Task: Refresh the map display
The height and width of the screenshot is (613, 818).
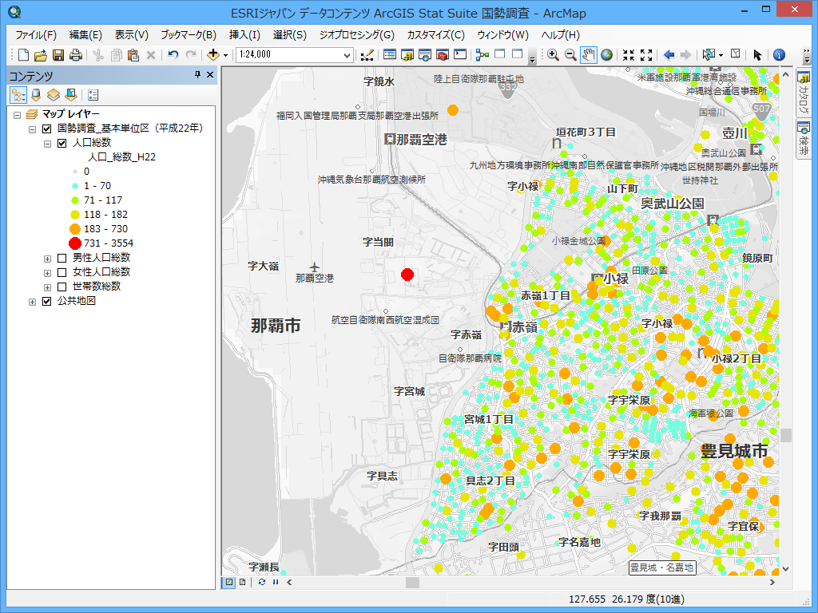Action: coord(262,582)
